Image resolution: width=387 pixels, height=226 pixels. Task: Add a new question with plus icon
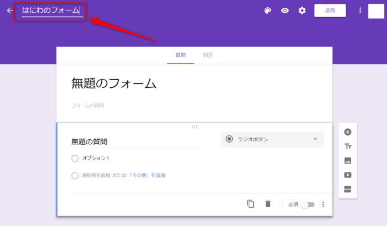[x=348, y=132]
